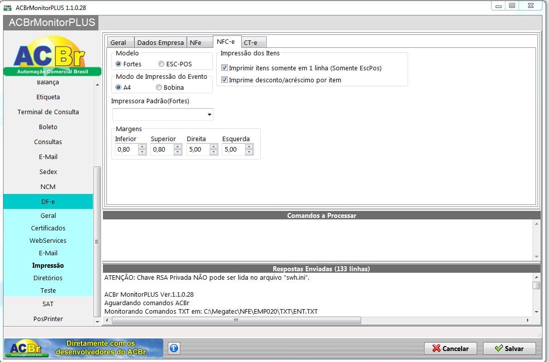The image size is (549, 362).
Task: Click the Comandos a Processar scroll up arrow
Action: click(537, 224)
